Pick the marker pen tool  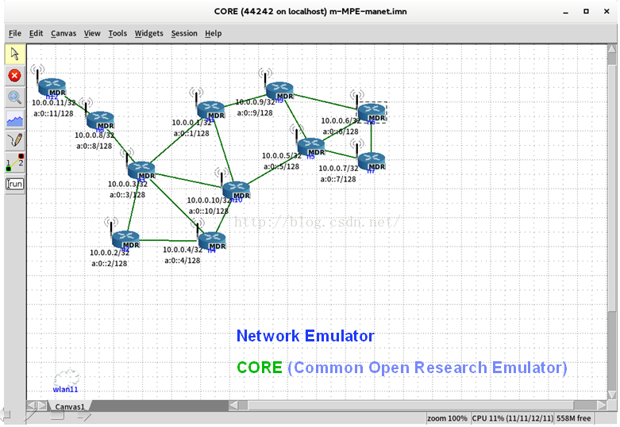(x=15, y=140)
